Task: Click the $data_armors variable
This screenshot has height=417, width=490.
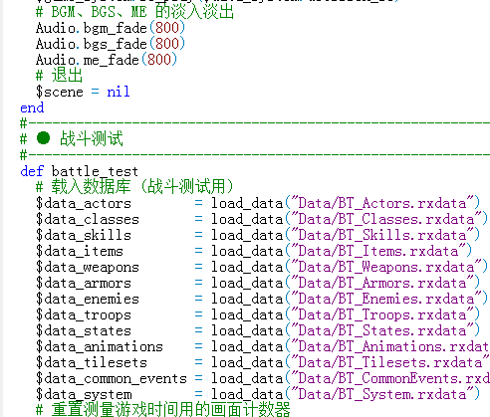Action: [84, 283]
